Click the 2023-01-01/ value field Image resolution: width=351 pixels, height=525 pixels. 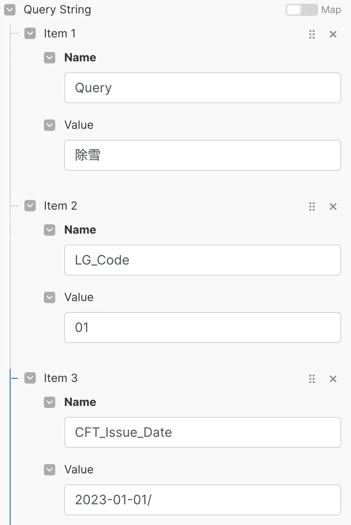tap(202, 500)
